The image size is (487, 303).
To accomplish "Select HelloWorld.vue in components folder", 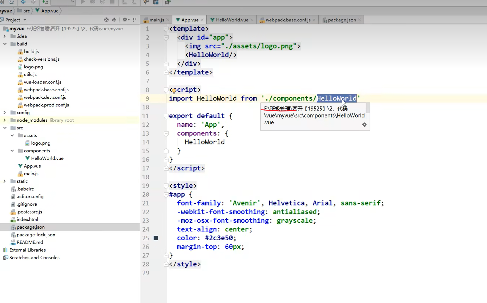I will (47, 158).
